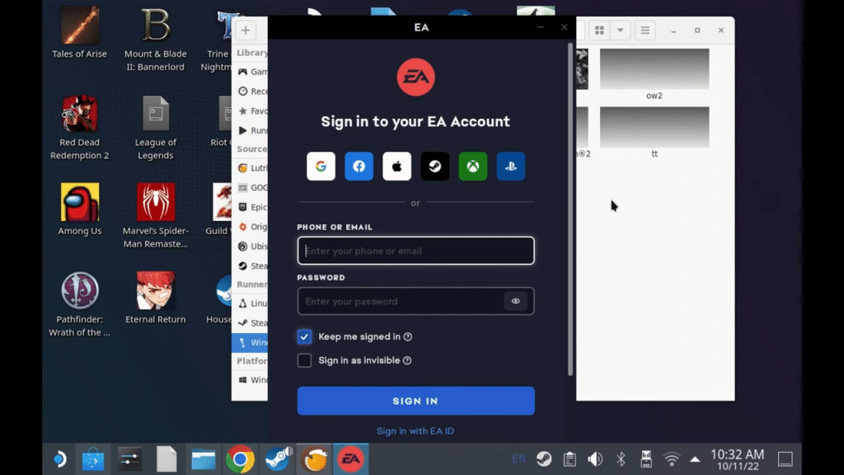Select the ow2 game thumbnail in Lutris
This screenshot has width=844, height=475.
654,69
